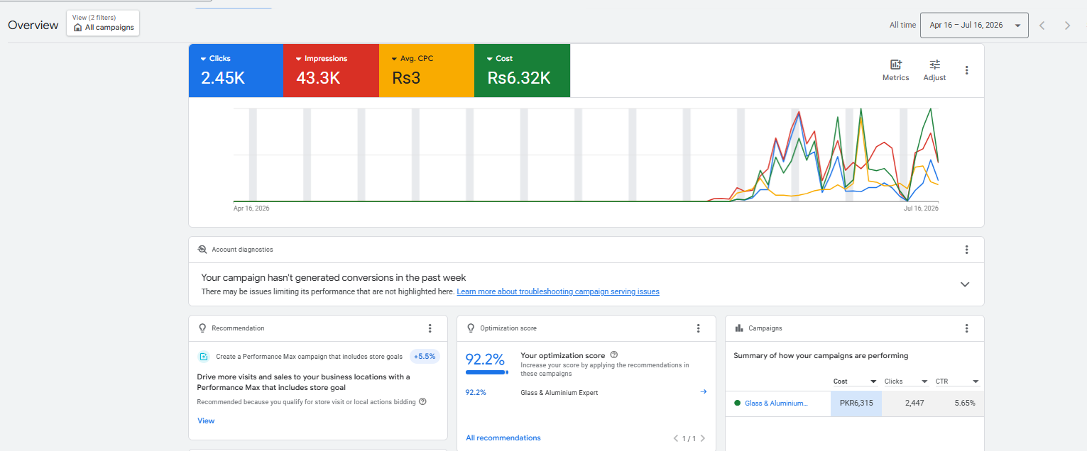
Task: Click the green campaign status dot
Action: pos(737,403)
